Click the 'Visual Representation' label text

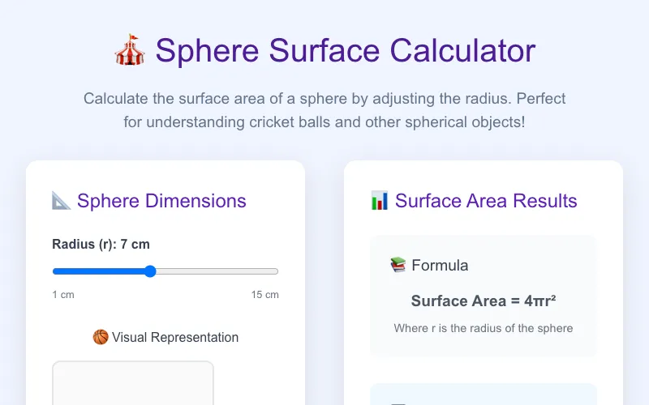[x=175, y=337]
